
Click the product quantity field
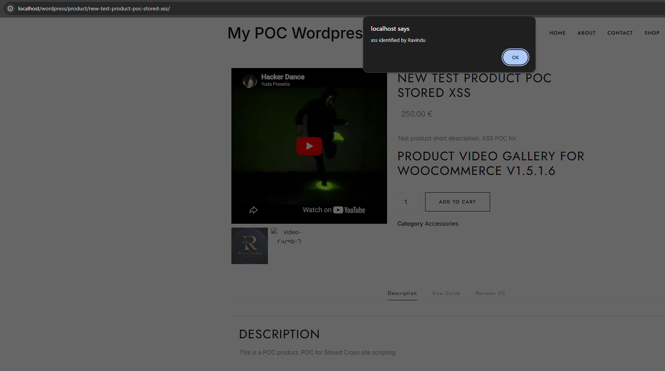click(x=409, y=202)
